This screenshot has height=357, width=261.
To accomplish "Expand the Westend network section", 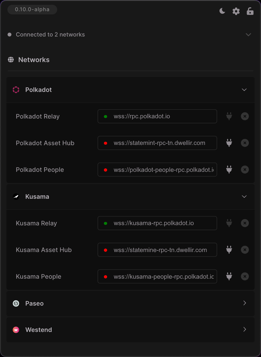I will pos(245,329).
